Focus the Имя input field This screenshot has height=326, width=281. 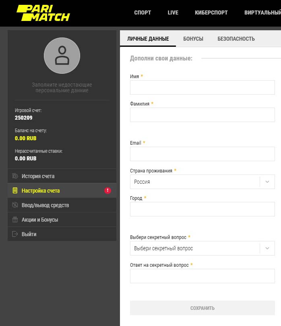tap(202, 87)
